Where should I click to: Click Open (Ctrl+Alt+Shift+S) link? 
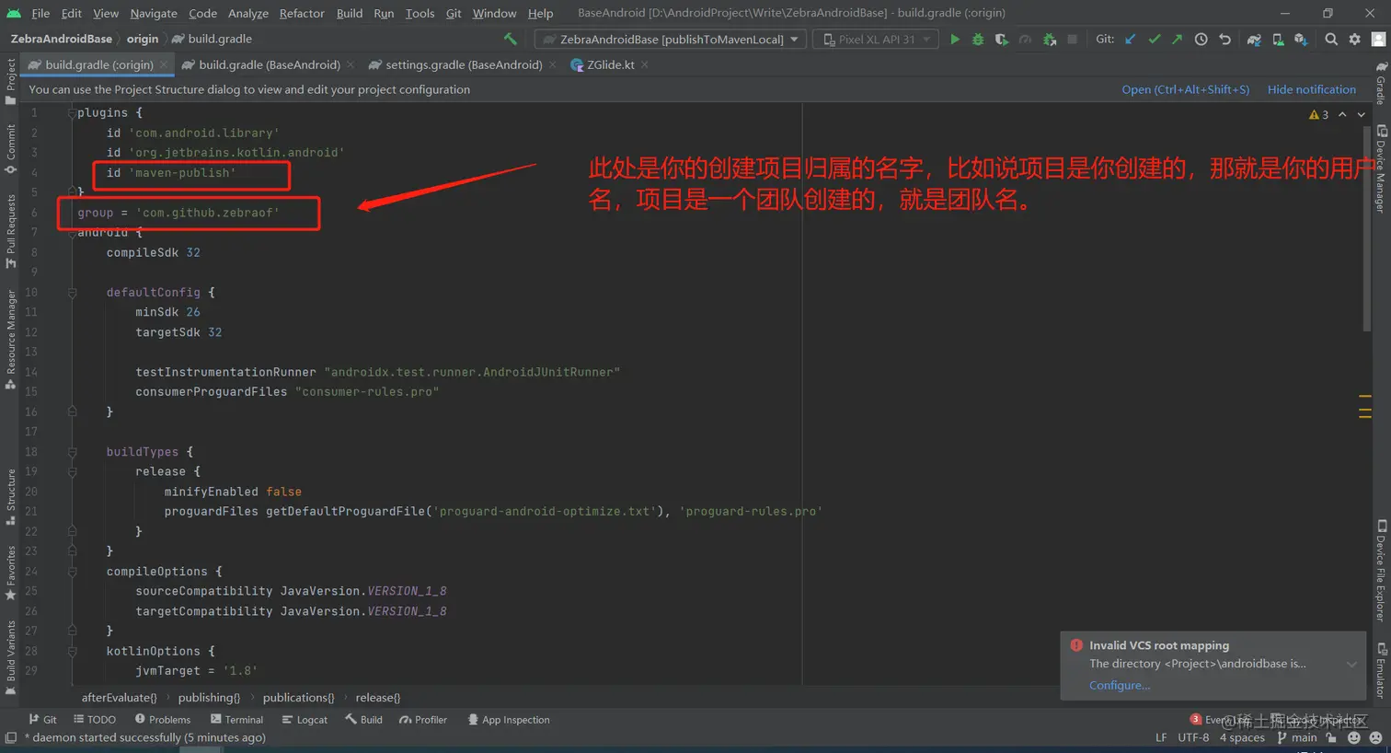pos(1186,89)
